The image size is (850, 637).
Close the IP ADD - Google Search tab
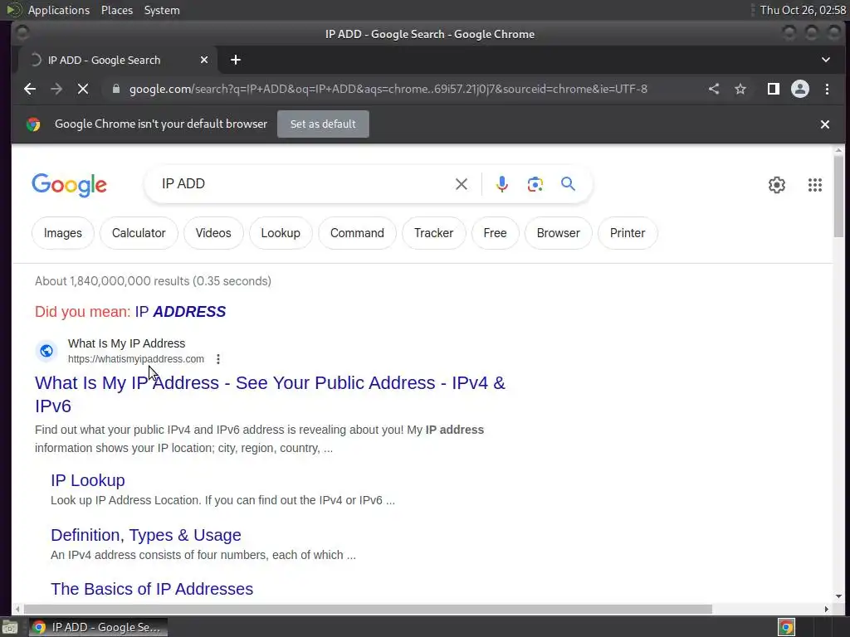click(x=204, y=60)
